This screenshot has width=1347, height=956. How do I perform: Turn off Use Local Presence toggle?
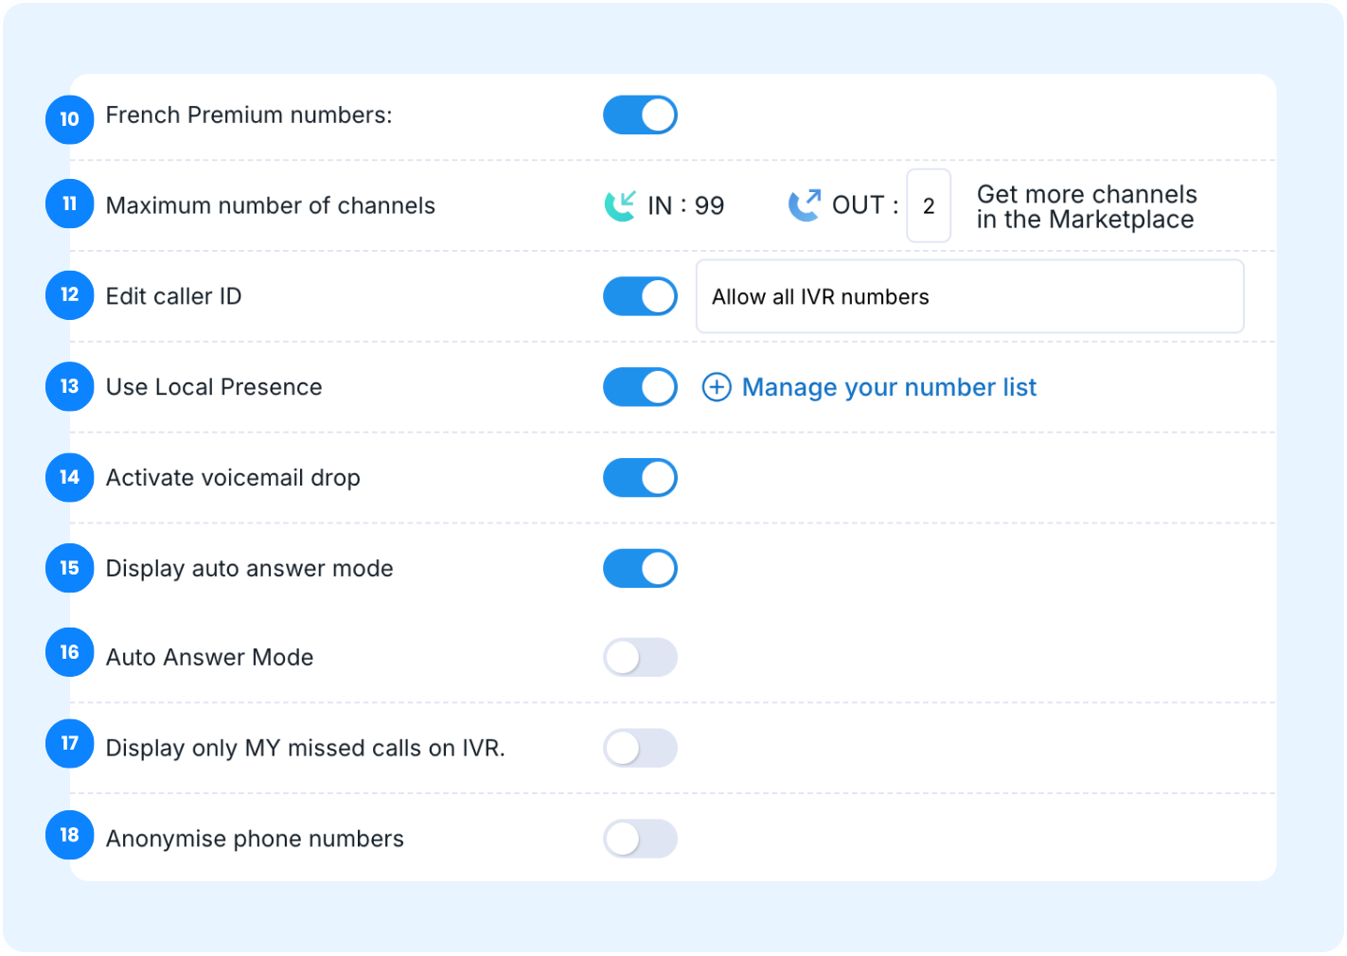(640, 387)
